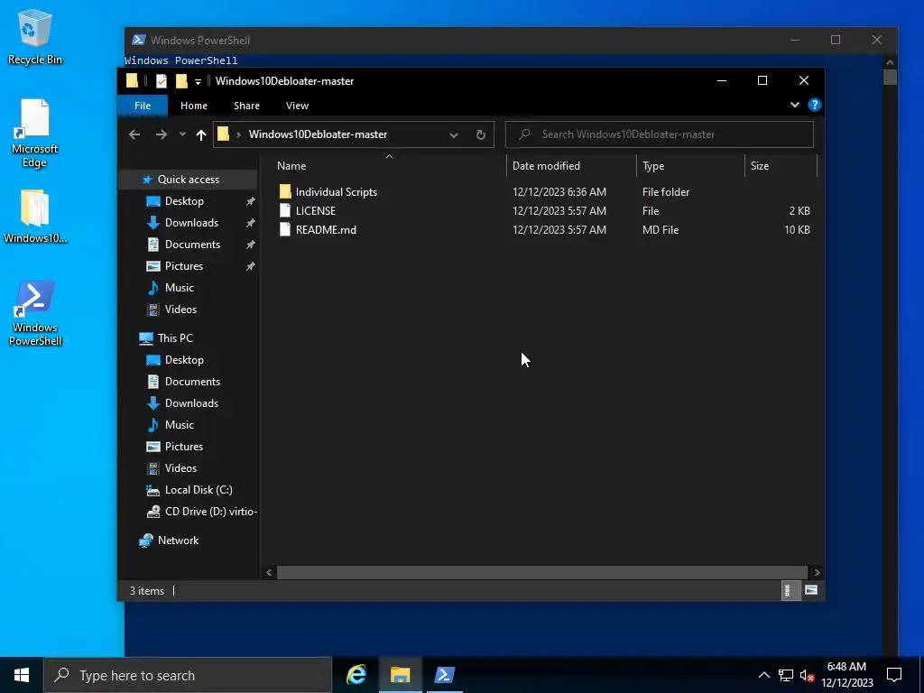Open Windows PowerShell desktop shortcut
924x693 pixels.
35,313
